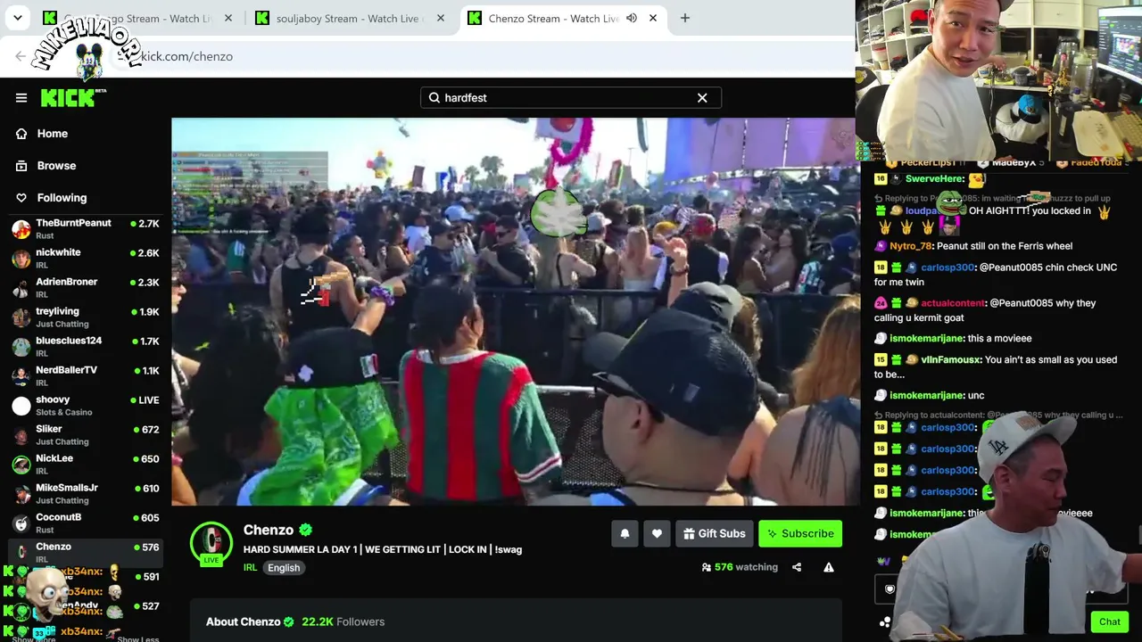Select shoovy's Slots & Casino stream

(x=86, y=406)
